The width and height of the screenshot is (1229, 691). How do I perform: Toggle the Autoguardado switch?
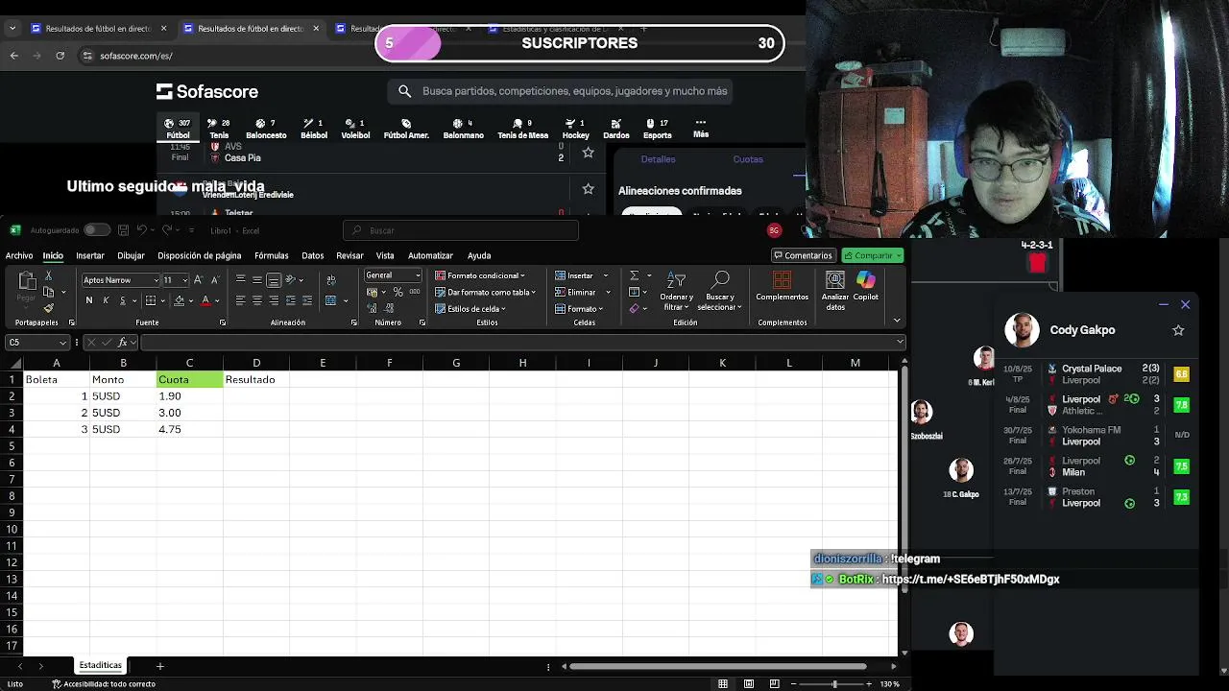point(96,230)
